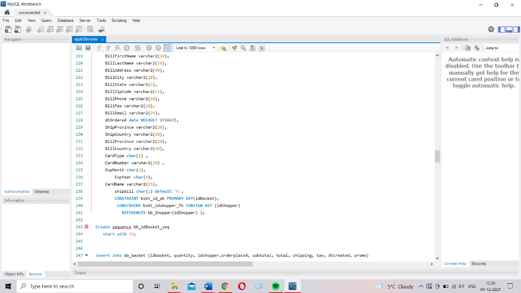
Task: Open the View menu
Action: tap(32, 20)
